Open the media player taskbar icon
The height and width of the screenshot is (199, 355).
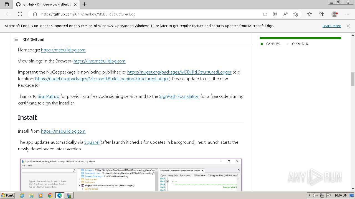tap(41, 195)
